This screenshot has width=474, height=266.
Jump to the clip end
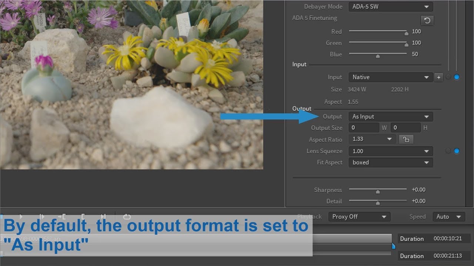point(103,216)
